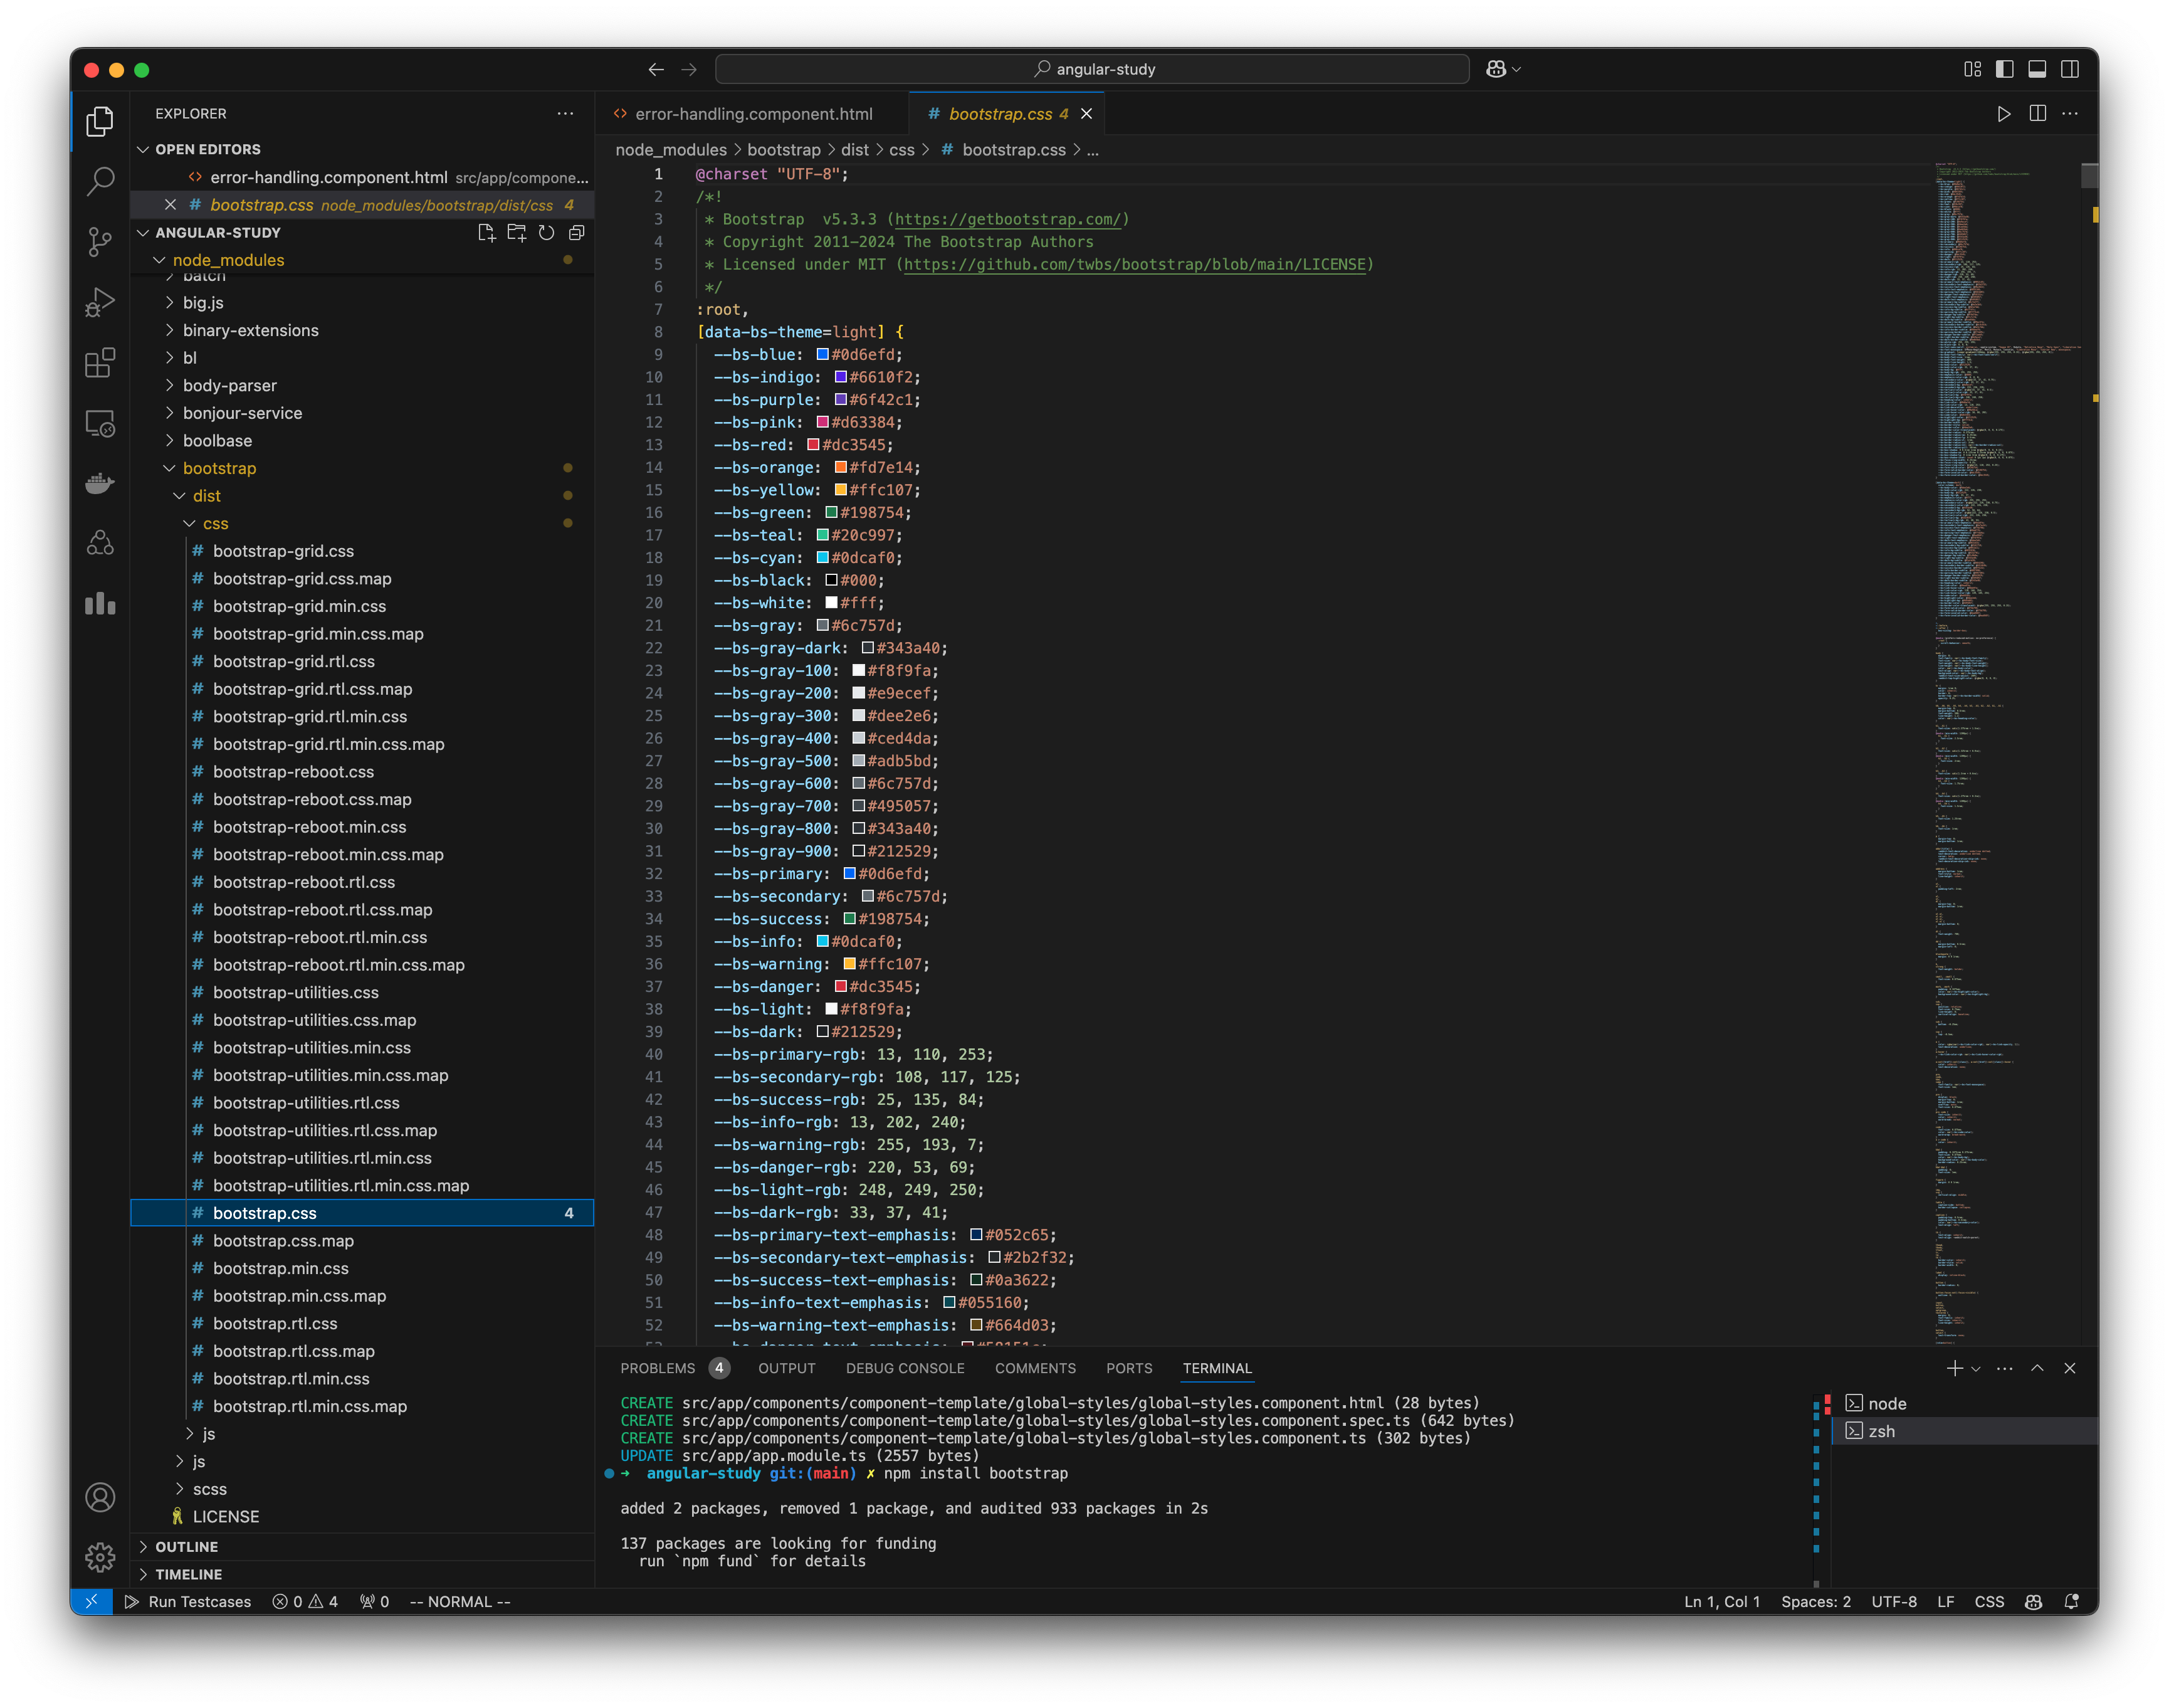Open the Search view in the activity bar

coord(100,182)
